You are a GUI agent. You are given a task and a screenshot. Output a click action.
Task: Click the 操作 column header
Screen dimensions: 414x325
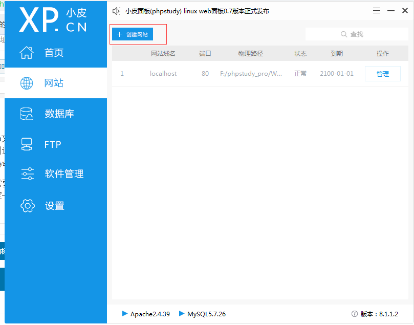383,54
